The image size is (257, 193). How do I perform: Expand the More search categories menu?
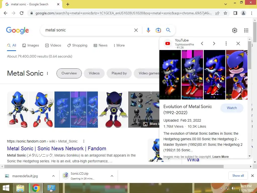click(119, 45)
